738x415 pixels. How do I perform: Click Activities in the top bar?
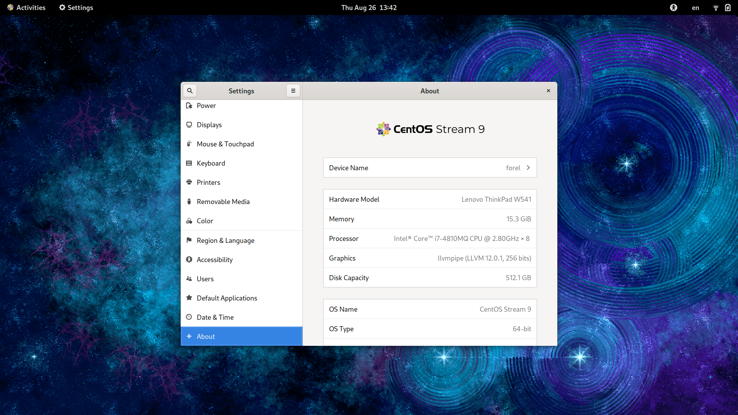point(26,8)
